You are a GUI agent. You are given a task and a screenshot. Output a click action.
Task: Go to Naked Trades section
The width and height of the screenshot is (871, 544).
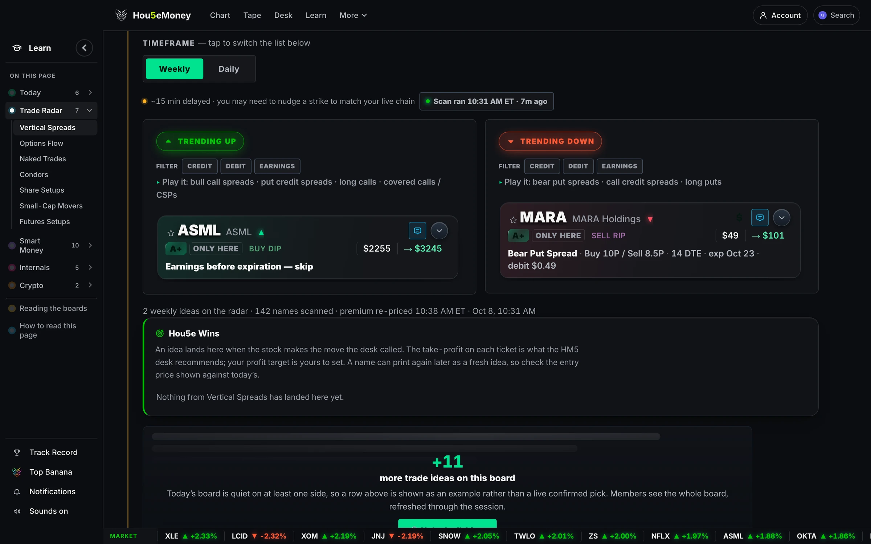[x=43, y=159]
